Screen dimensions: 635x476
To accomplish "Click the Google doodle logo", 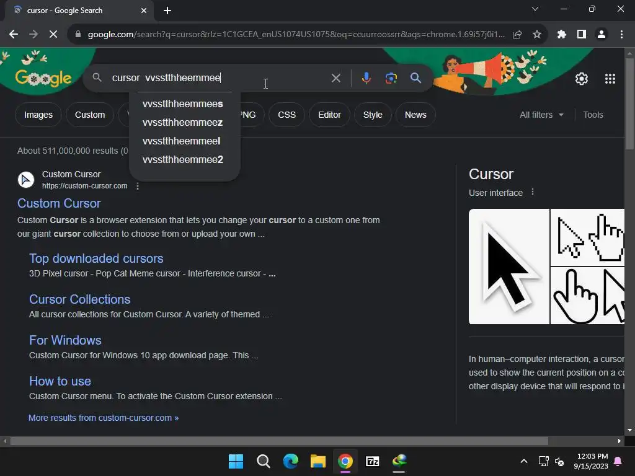I will 43,77.
